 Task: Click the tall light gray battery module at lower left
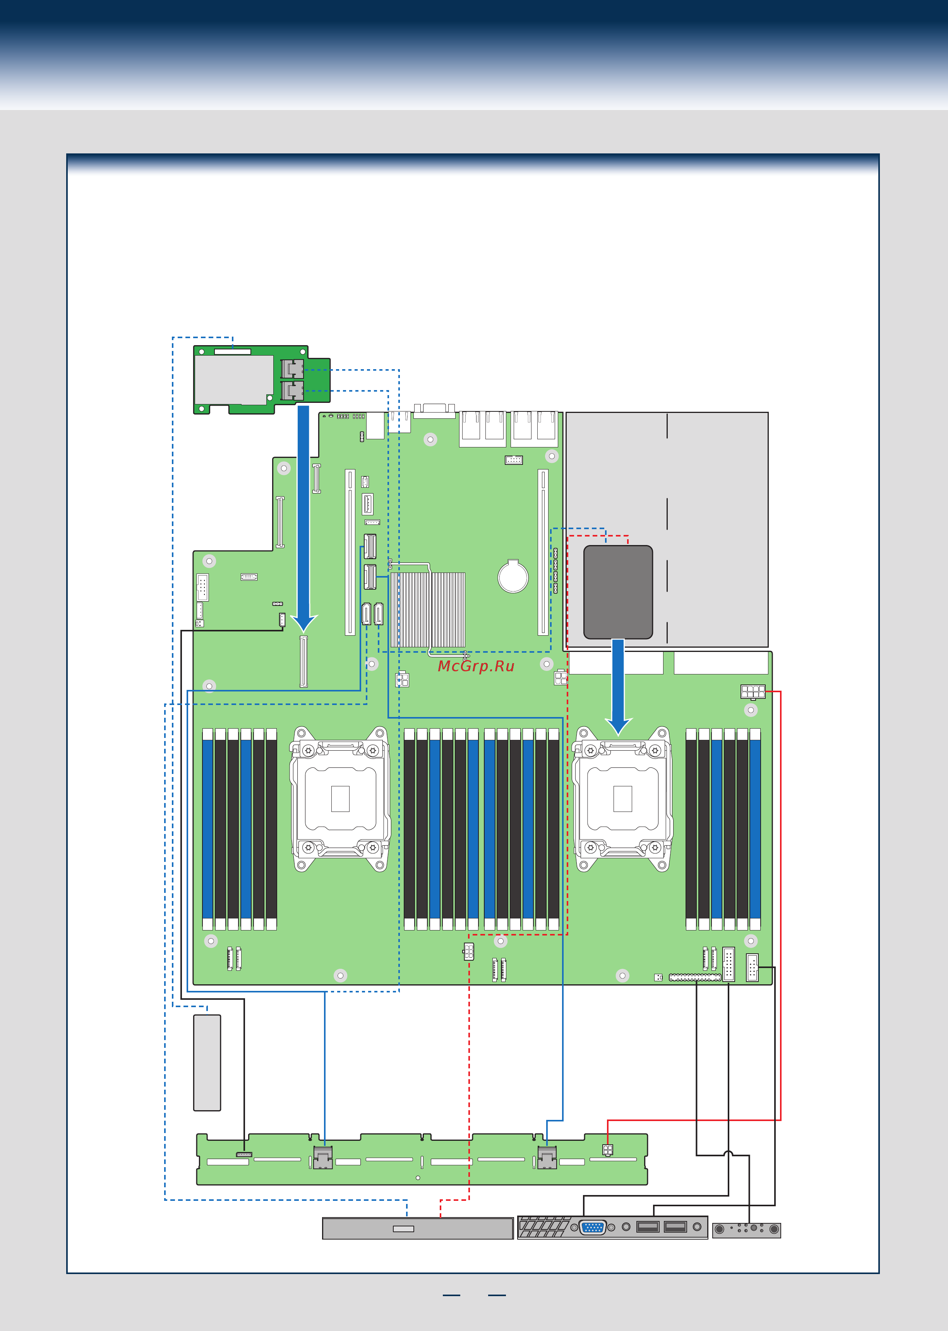point(207,1062)
